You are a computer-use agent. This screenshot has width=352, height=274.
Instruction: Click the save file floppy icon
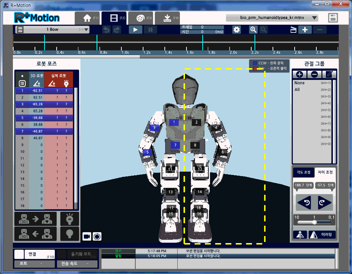click(x=333, y=18)
